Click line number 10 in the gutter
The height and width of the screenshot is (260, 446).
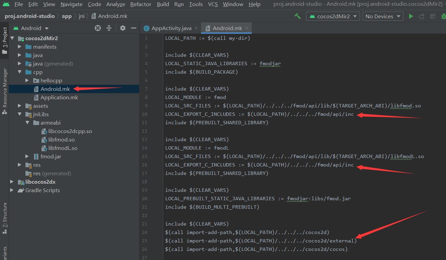pos(144,114)
